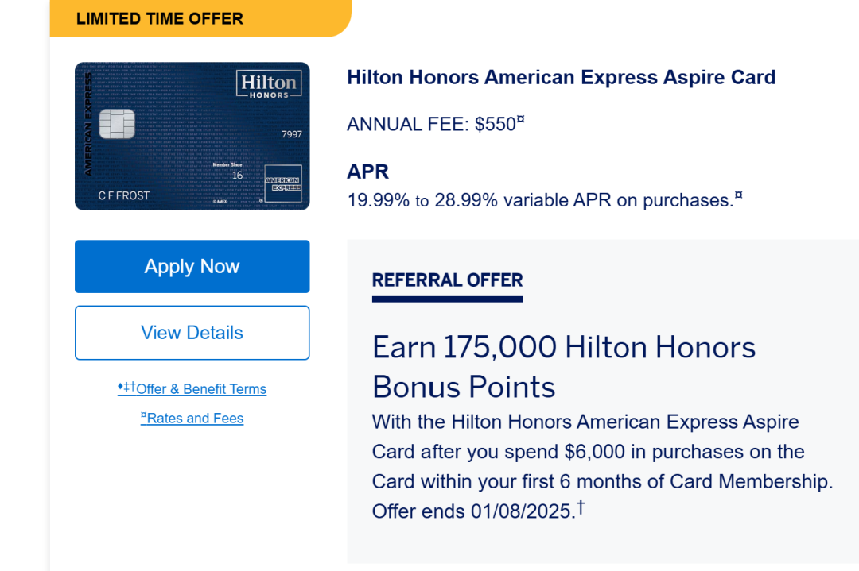The height and width of the screenshot is (571, 859).
Task: Click the ANNUAL FEE: $550 text
Action: click(x=432, y=125)
